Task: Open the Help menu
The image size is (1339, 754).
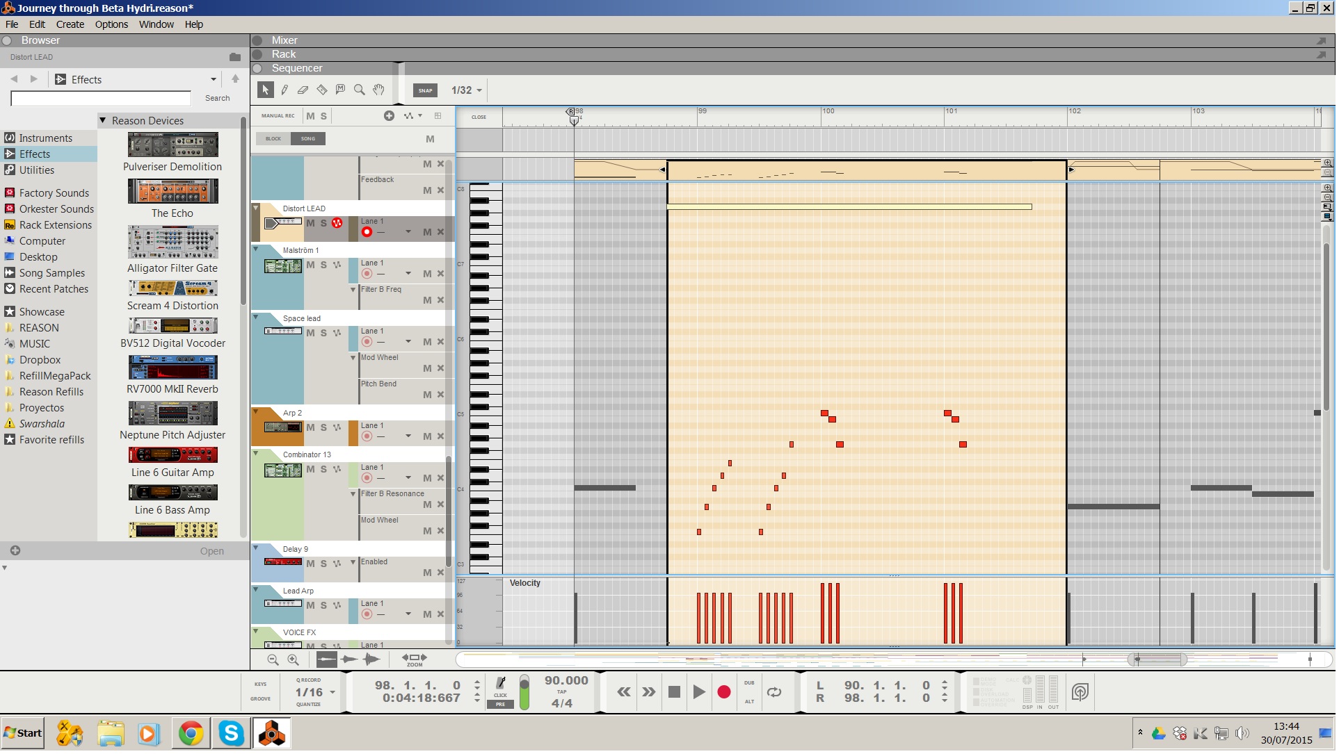Action: (x=194, y=24)
